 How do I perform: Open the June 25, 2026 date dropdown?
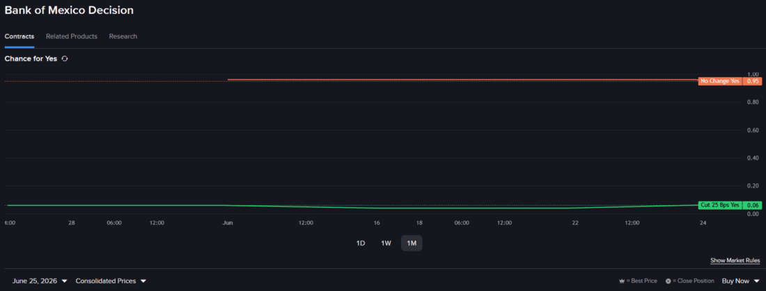coord(40,281)
